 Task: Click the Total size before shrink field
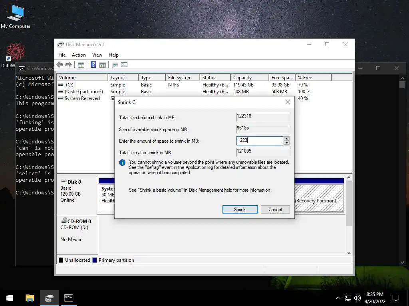[263, 117]
